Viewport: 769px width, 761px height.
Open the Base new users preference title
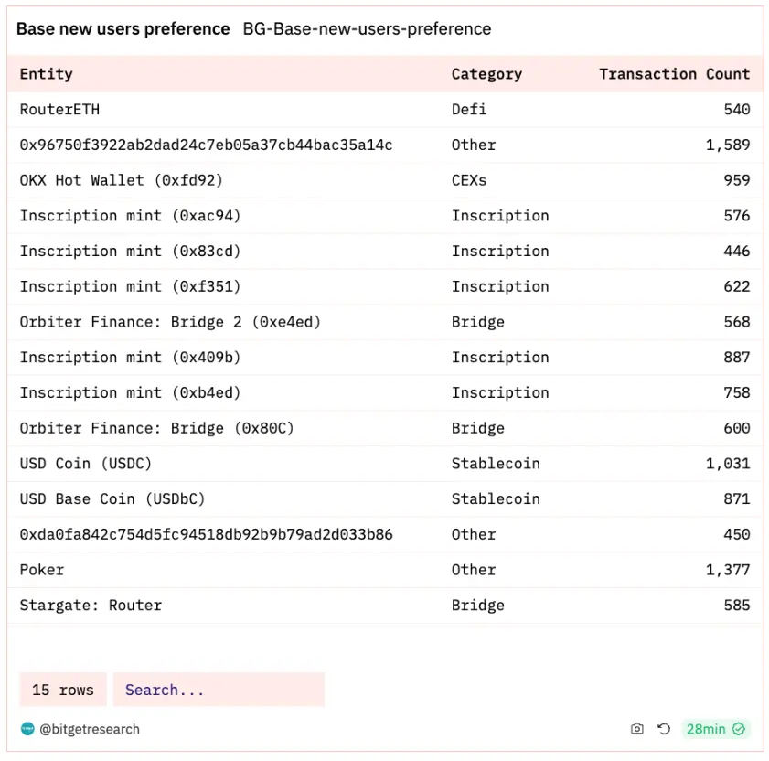tap(123, 29)
